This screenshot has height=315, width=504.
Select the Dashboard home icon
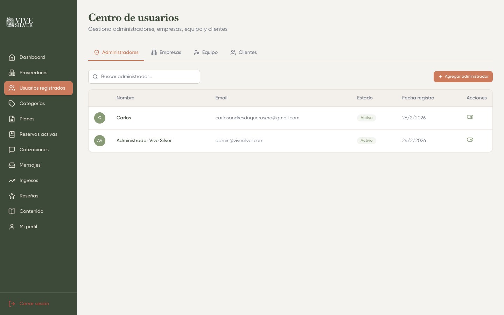click(x=12, y=57)
